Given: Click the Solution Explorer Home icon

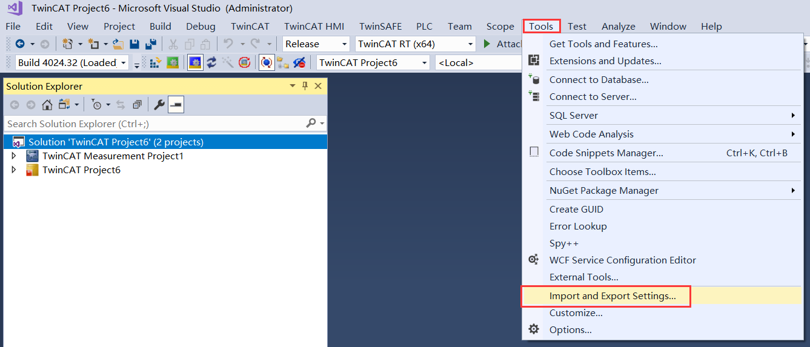Looking at the screenshot, I should pos(47,105).
